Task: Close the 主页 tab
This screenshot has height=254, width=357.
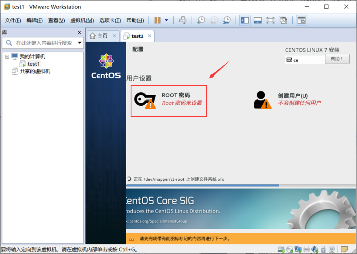Action: click(x=114, y=36)
